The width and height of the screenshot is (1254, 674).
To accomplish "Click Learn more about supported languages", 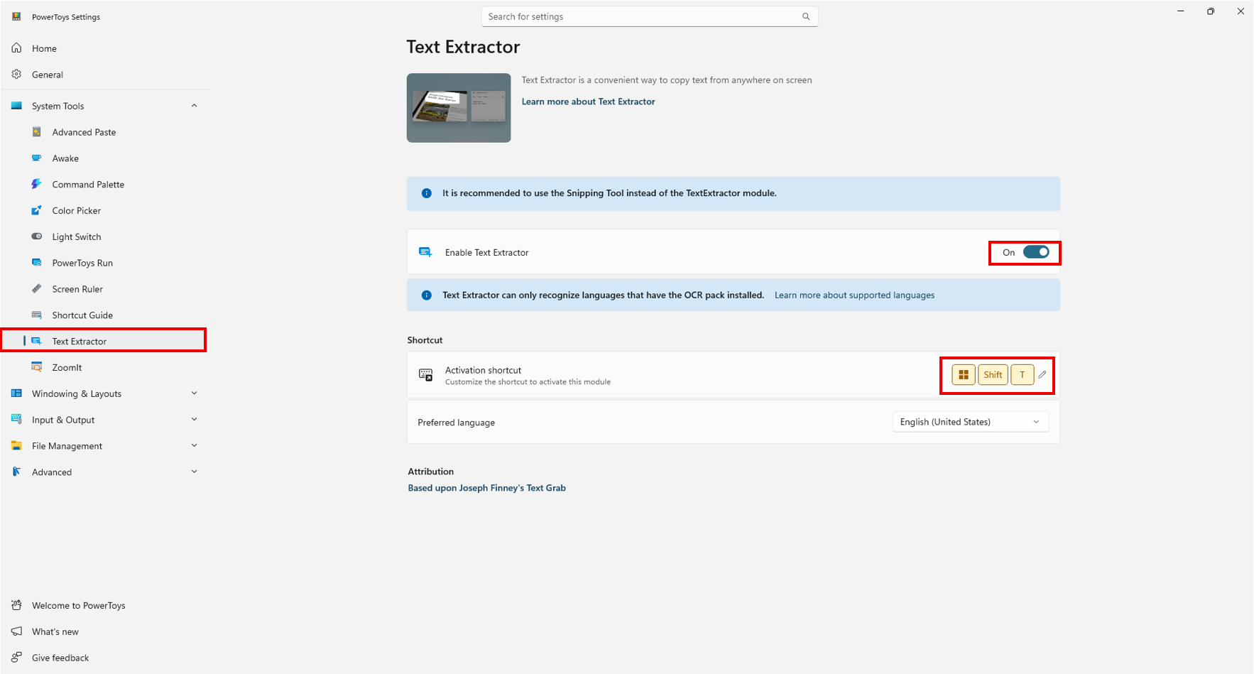I will point(854,295).
